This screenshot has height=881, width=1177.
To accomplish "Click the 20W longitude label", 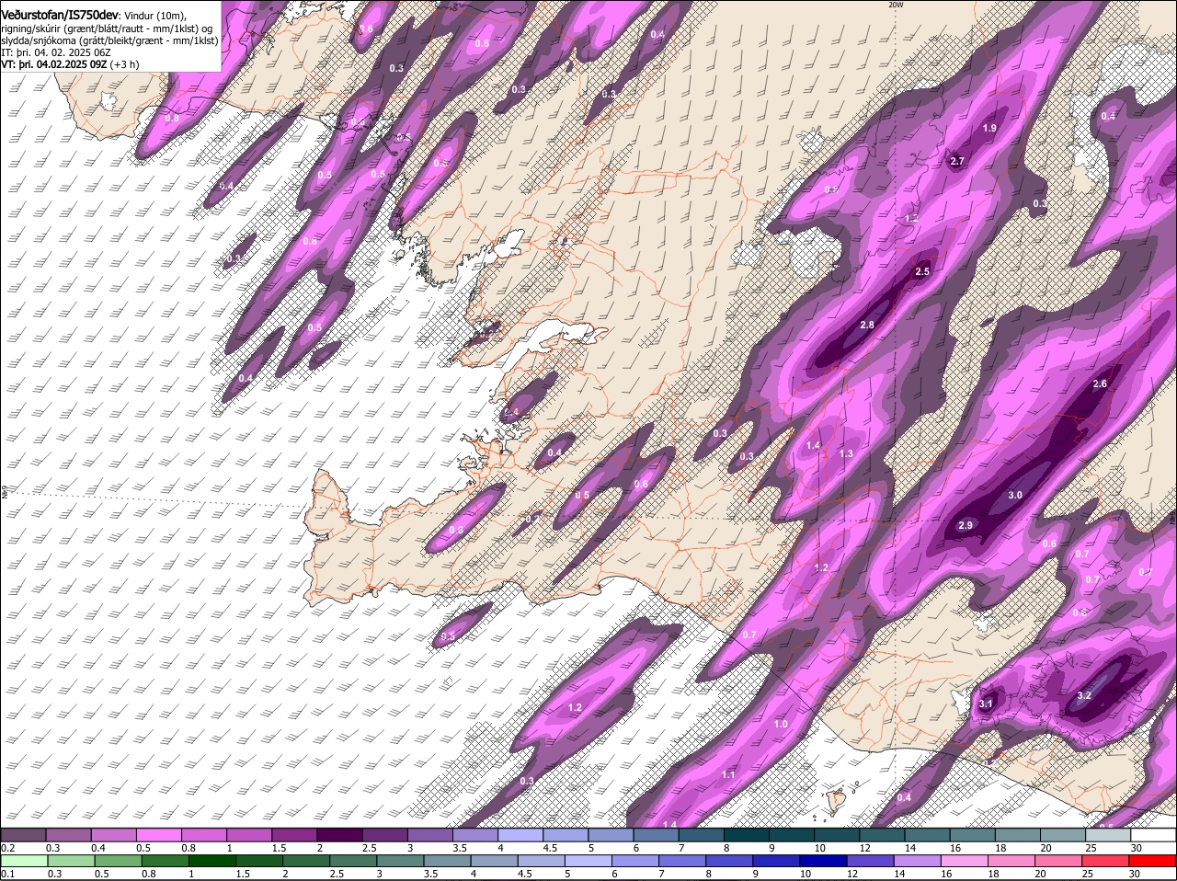I will click(896, 5).
